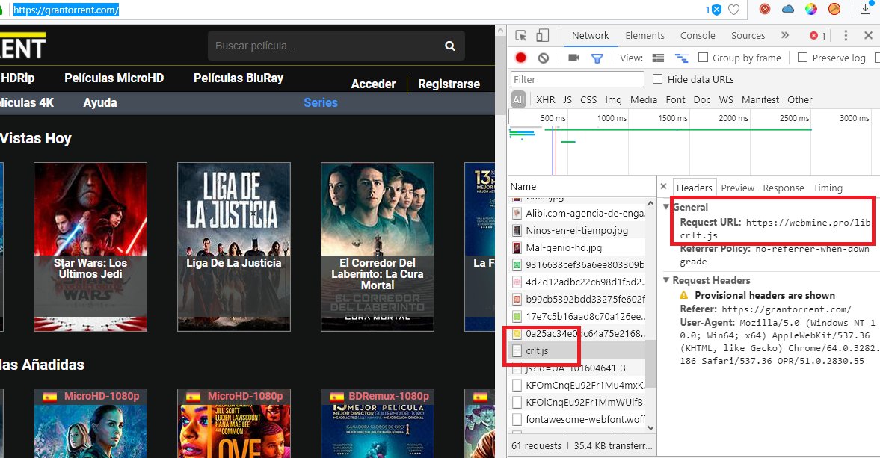Screen dimensions: 880x458
Task: Show All request types
Action: 518,99
